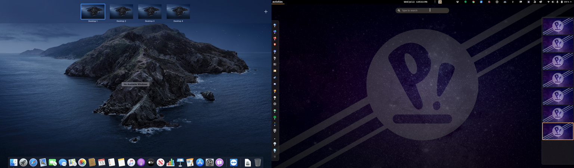Click the Chrome icon in the top bar
Viewport: 574px width, 168px height.
tap(473, 2)
